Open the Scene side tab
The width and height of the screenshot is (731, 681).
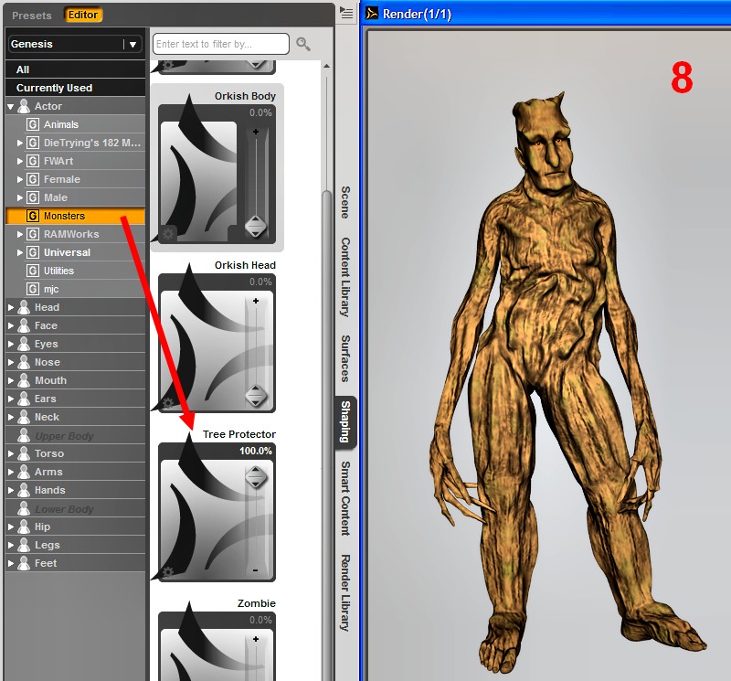coord(345,202)
